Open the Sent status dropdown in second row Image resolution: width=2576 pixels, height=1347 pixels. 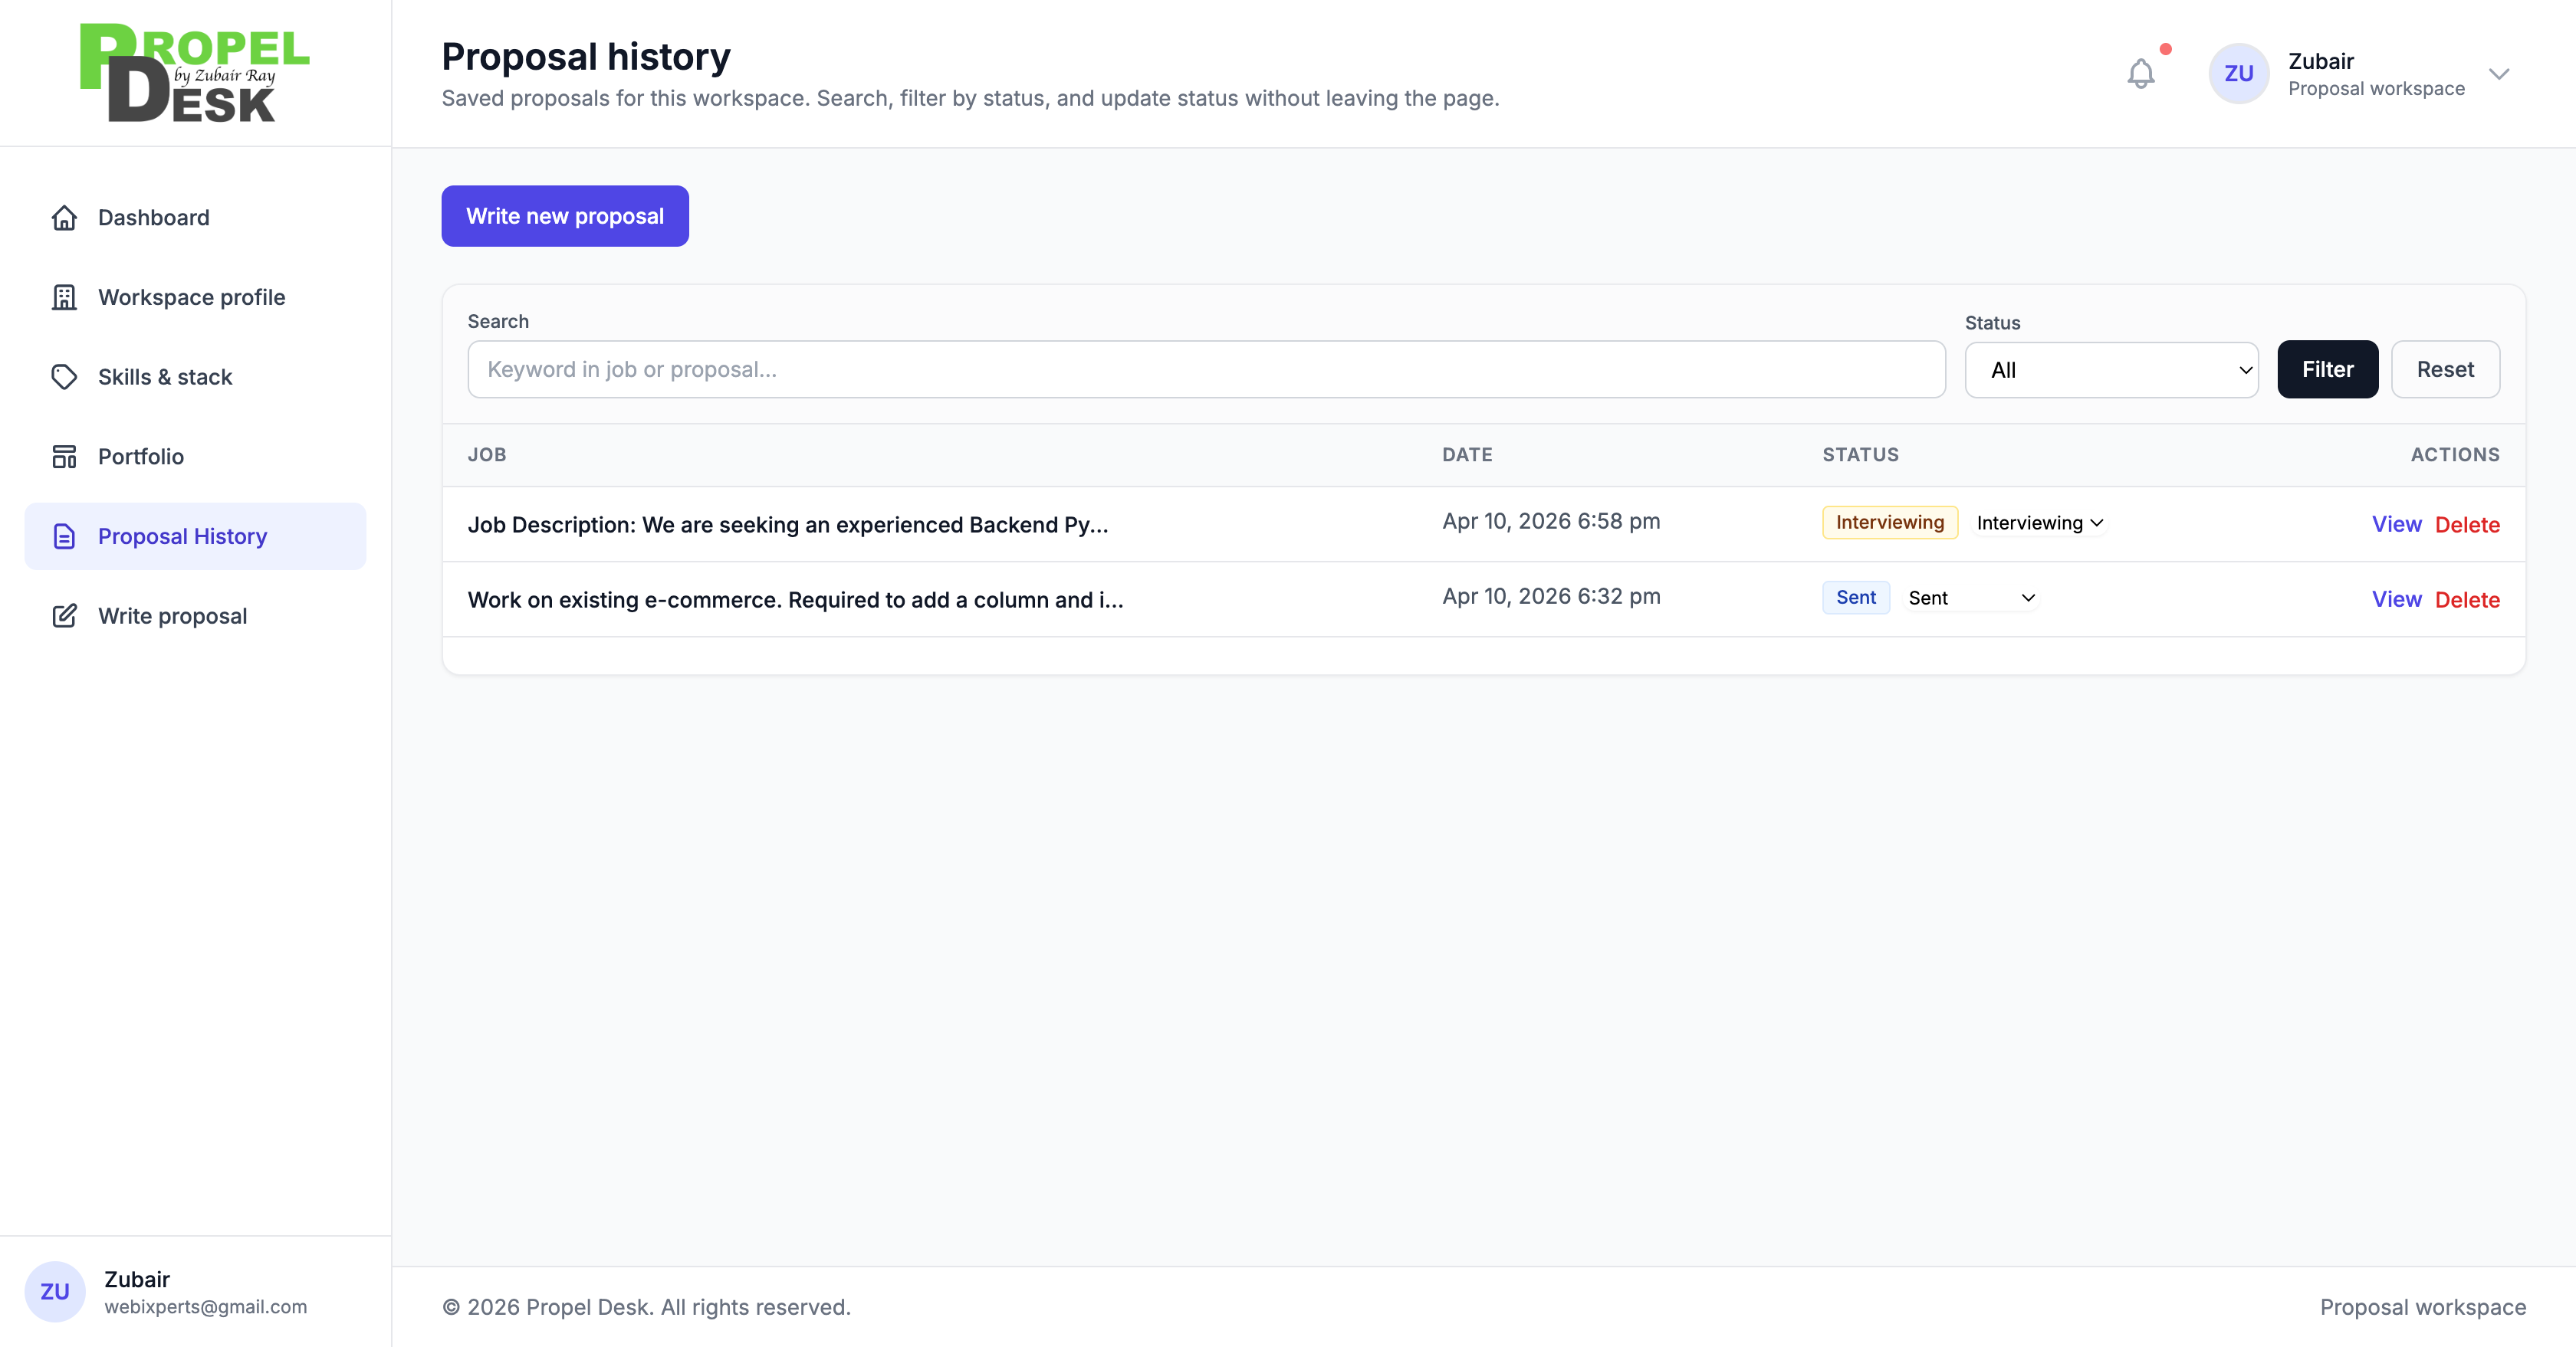pos(1971,598)
